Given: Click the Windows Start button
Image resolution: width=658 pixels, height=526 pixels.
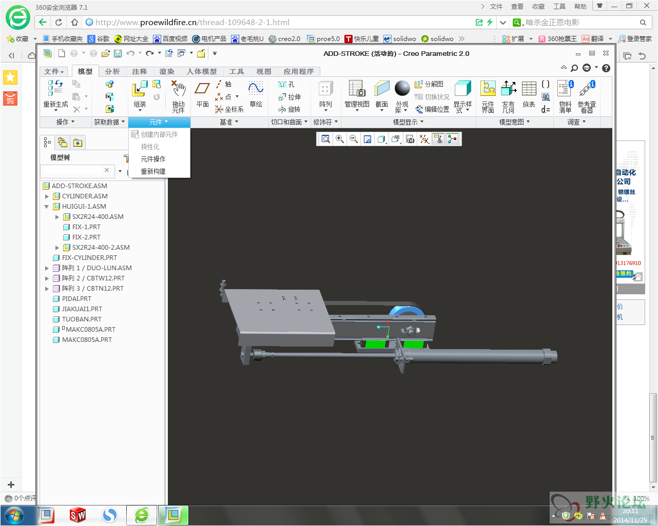Looking at the screenshot, I should [x=14, y=515].
